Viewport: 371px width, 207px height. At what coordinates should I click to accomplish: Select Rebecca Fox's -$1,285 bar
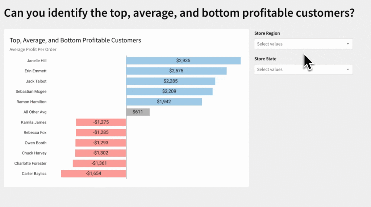(x=101, y=132)
